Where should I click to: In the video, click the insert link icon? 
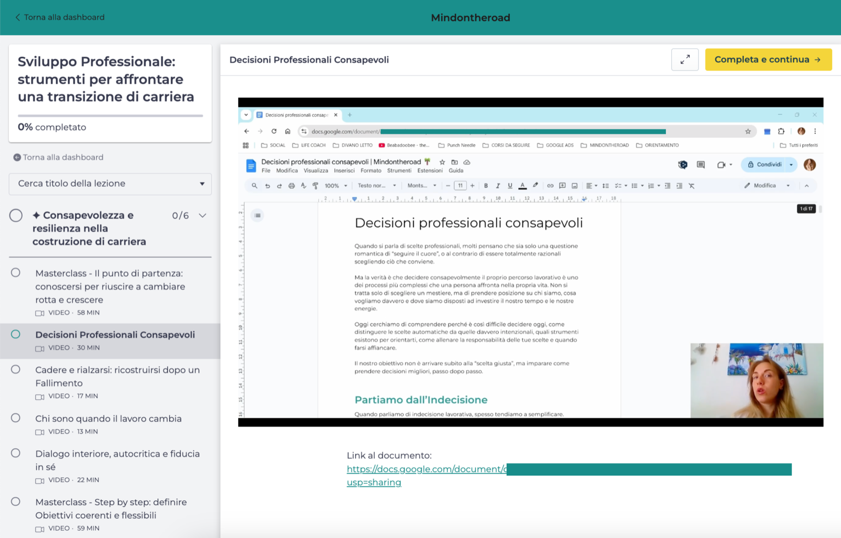(550, 185)
